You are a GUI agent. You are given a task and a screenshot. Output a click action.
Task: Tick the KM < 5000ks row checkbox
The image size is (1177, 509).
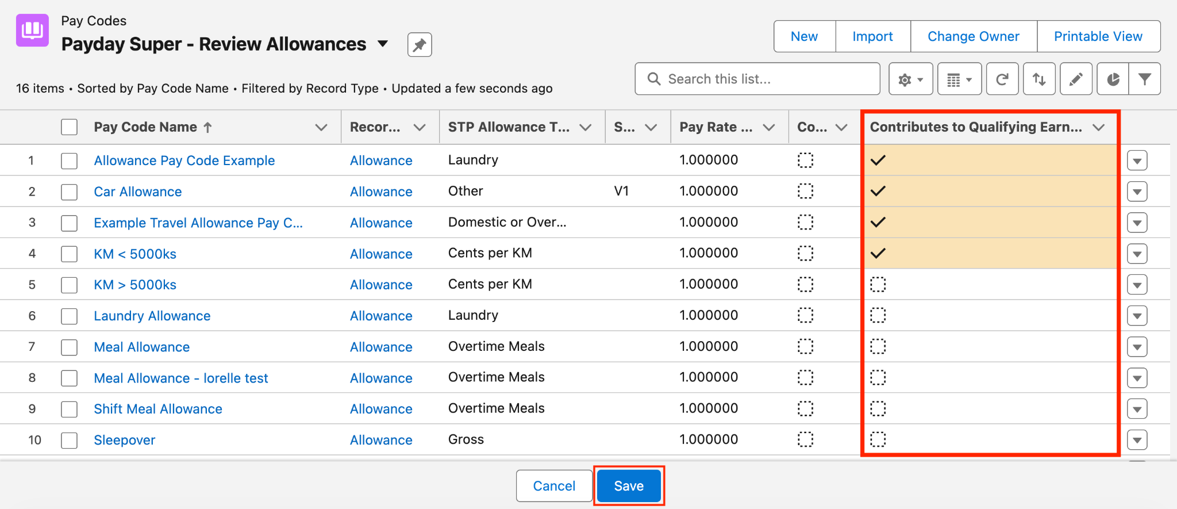70,254
